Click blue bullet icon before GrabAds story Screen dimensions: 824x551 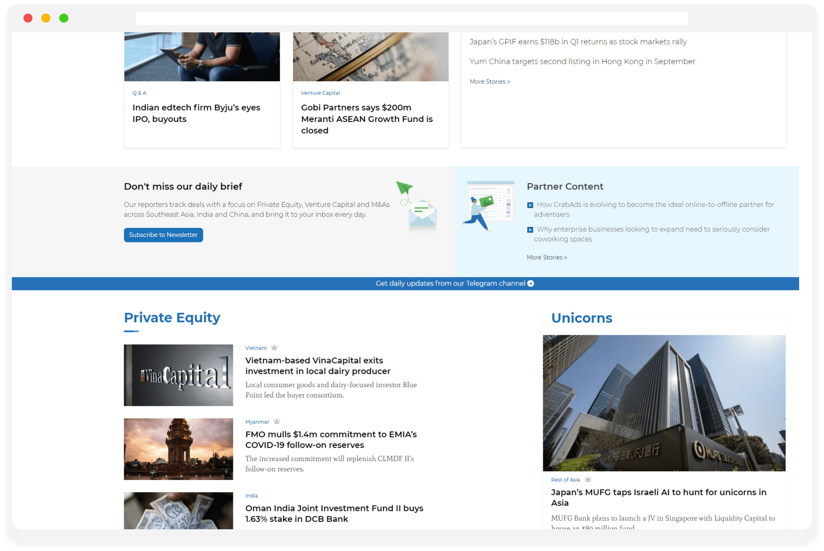[x=530, y=205]
